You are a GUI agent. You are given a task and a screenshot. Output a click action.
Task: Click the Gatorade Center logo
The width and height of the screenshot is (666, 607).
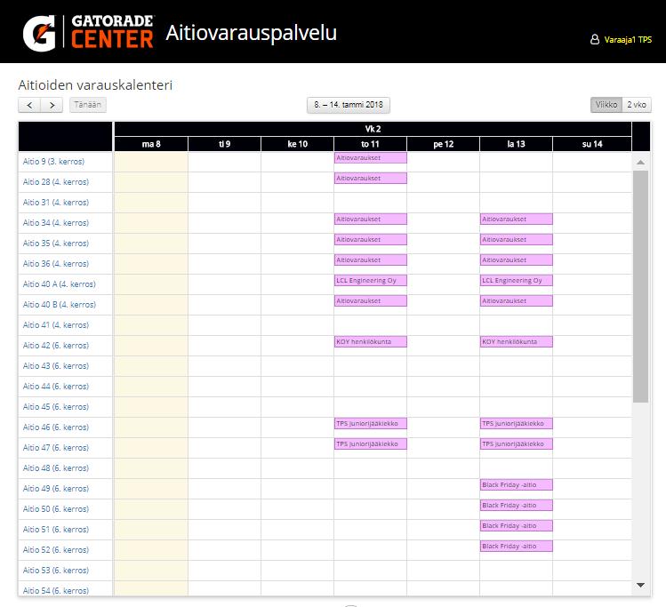88,32
